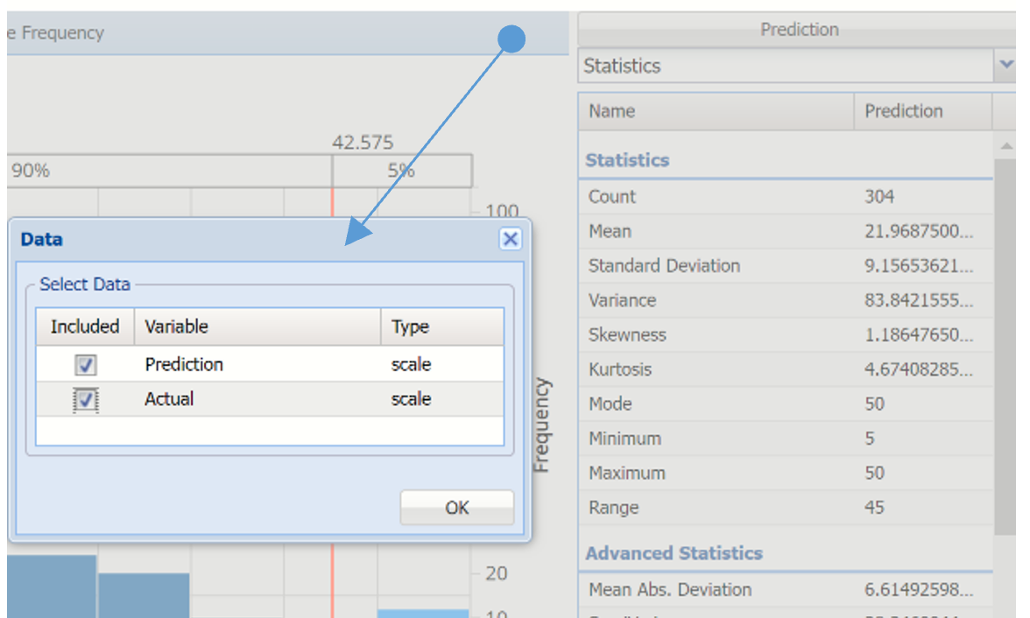Screen dimensions: 1030x618
Task: Click the Prediction column header in statistics table
Action: 921,111
